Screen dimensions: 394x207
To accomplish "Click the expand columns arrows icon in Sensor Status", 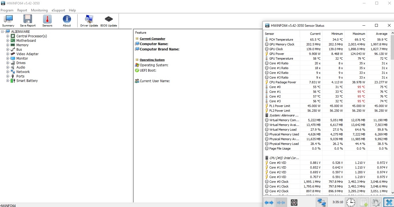I will click(x=269, y=203).
